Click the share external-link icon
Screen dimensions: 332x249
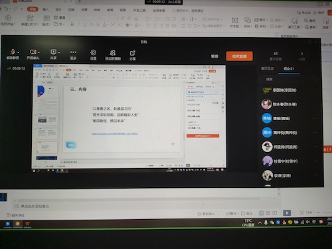[x=132, y=55]
